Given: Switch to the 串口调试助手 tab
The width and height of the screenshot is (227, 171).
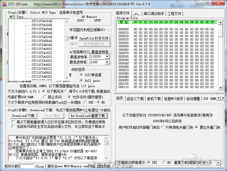Looking at the screenshot, I should [x=154, y=13].
